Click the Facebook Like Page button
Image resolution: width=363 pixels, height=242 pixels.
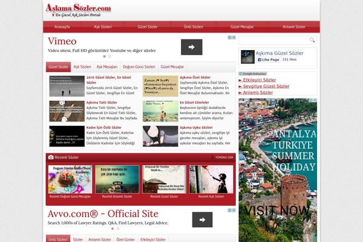[268, 59]
